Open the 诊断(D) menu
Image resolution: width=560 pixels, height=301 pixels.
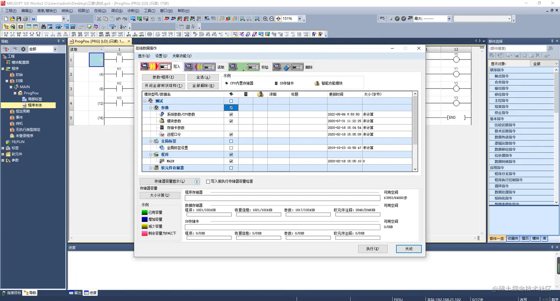click(133, 11)
